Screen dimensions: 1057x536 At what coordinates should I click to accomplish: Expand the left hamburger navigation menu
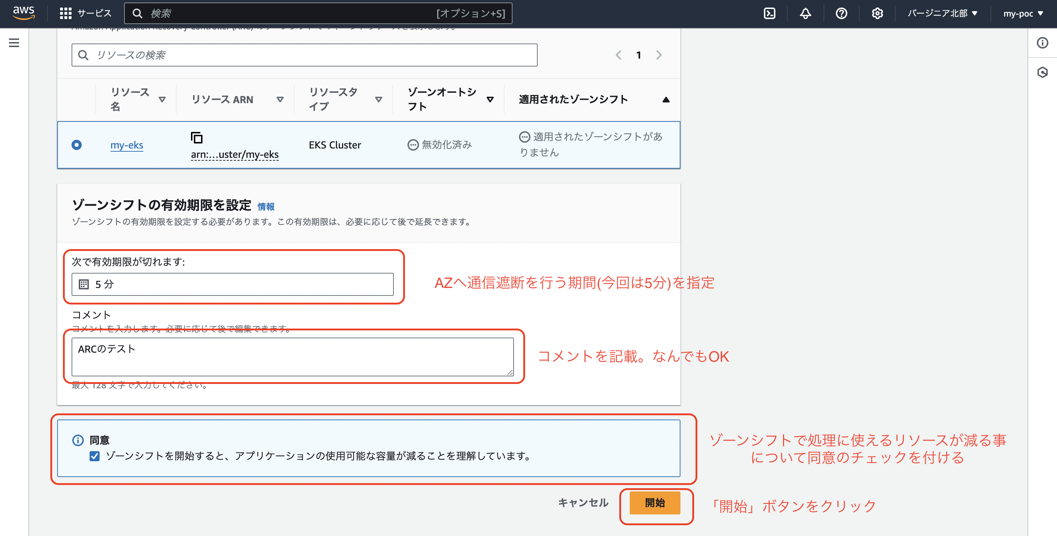point(14,43)
